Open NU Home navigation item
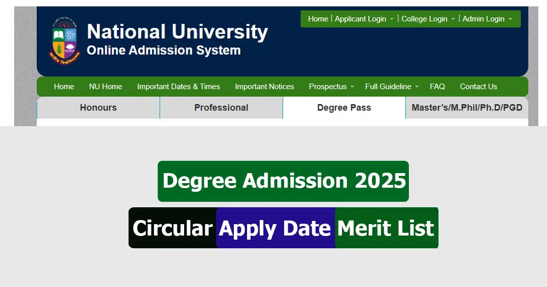 click(106, 87)
